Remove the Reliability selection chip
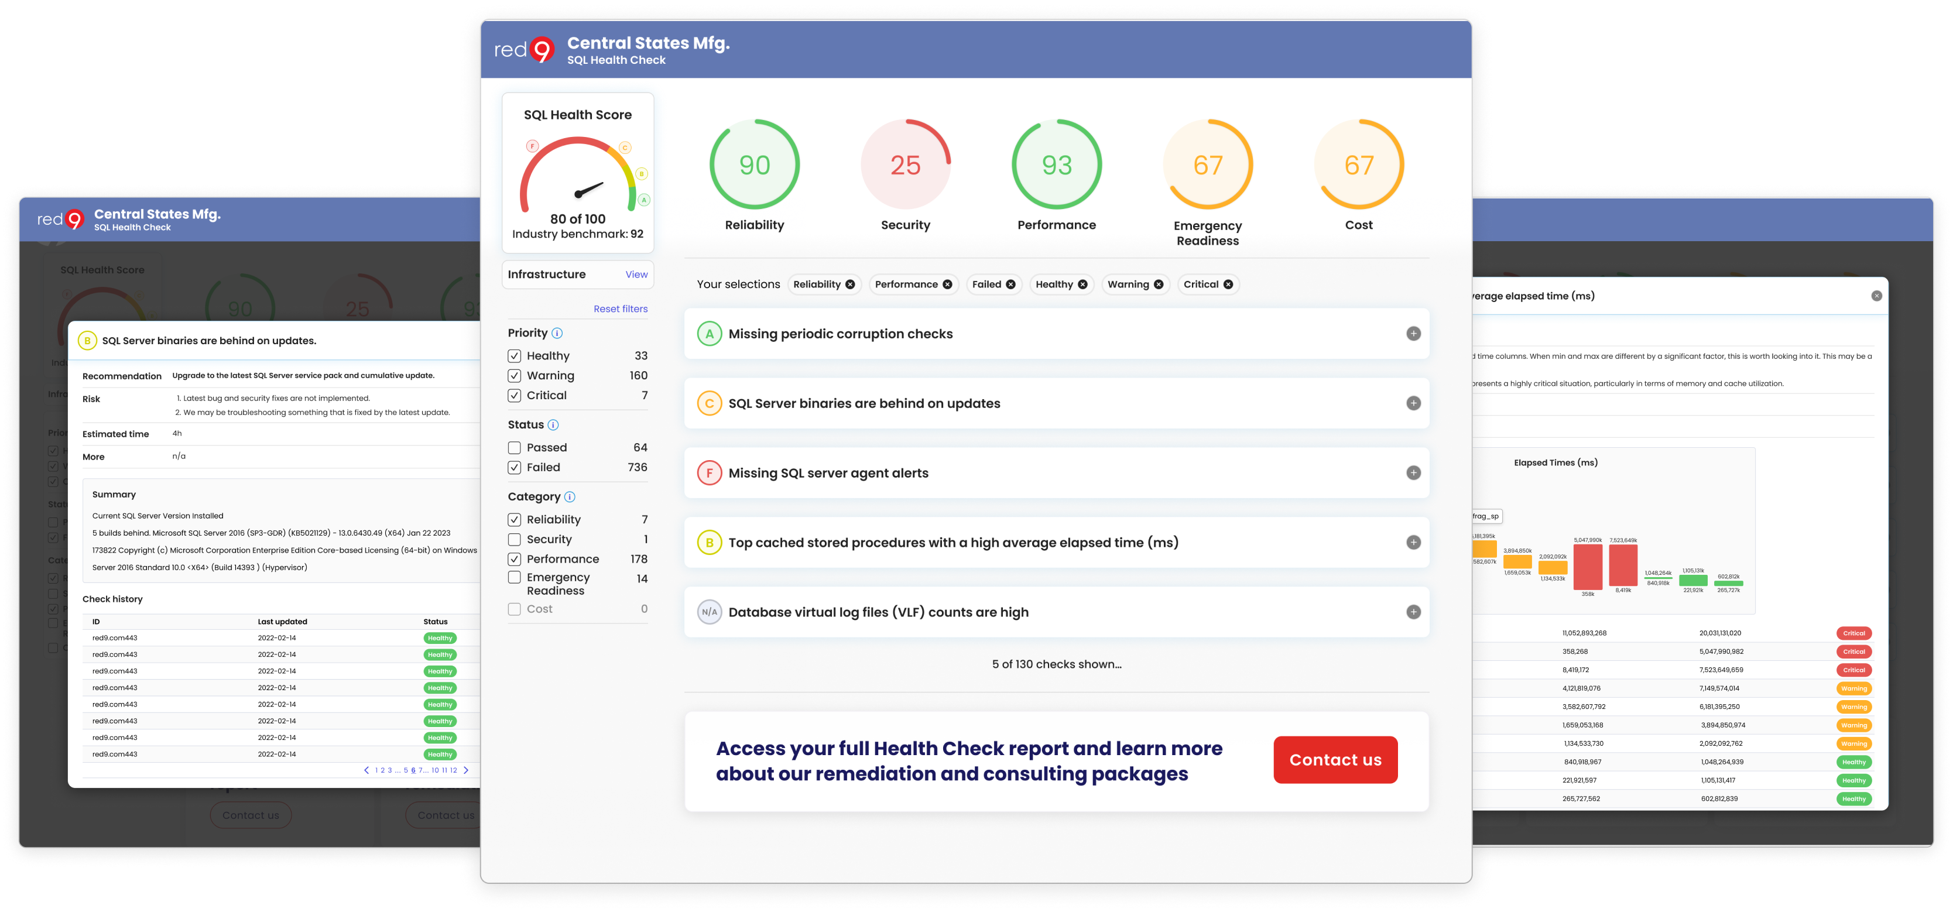This screenshot has width=1953, height=912. (850, 284)
